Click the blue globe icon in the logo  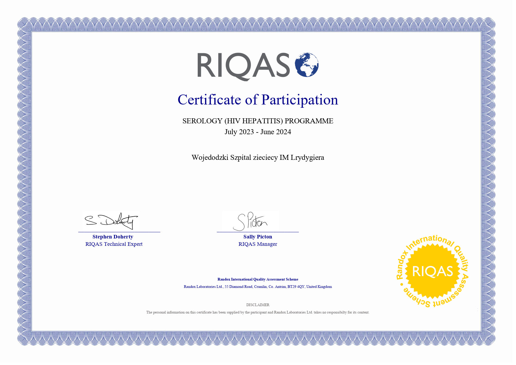(x=307, y=65)
